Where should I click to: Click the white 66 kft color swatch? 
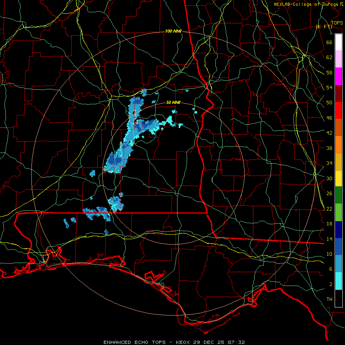pos(338,42)
